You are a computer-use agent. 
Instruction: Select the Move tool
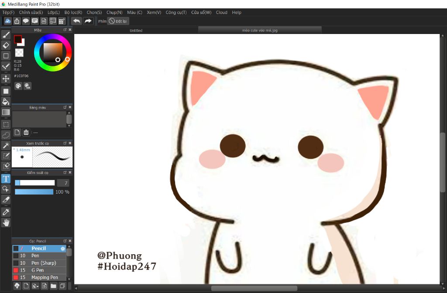click(x=6, y=78)
